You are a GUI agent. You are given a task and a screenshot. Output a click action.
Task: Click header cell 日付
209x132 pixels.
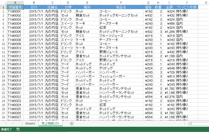(34, 7)
